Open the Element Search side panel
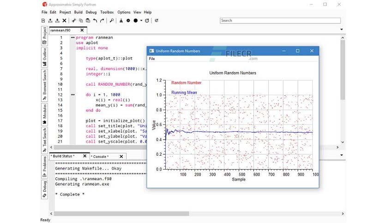 click(45, 85)
